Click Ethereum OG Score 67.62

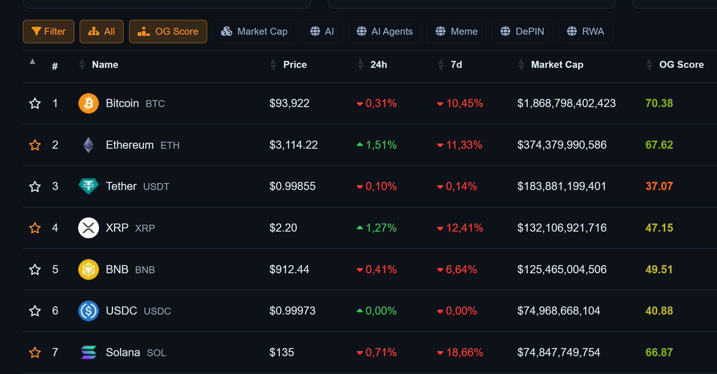click(x=659, y=145)
